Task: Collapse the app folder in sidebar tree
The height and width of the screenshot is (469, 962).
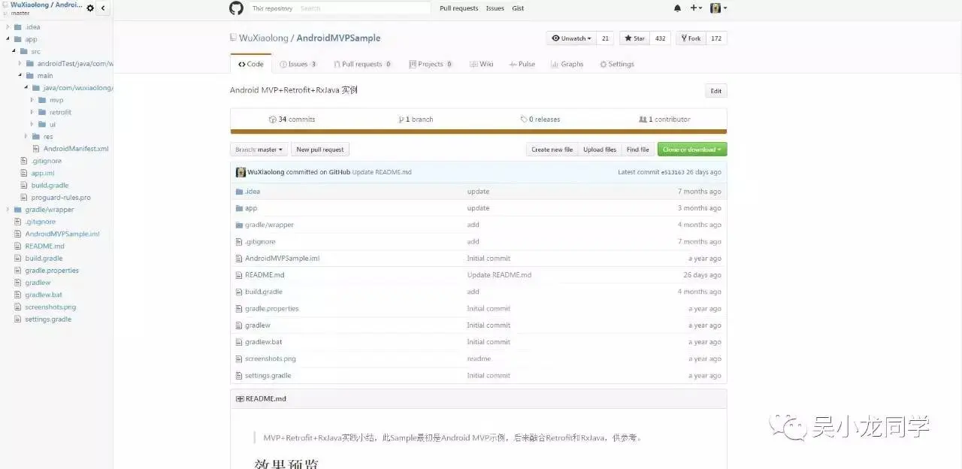Action: coord(8,39)
